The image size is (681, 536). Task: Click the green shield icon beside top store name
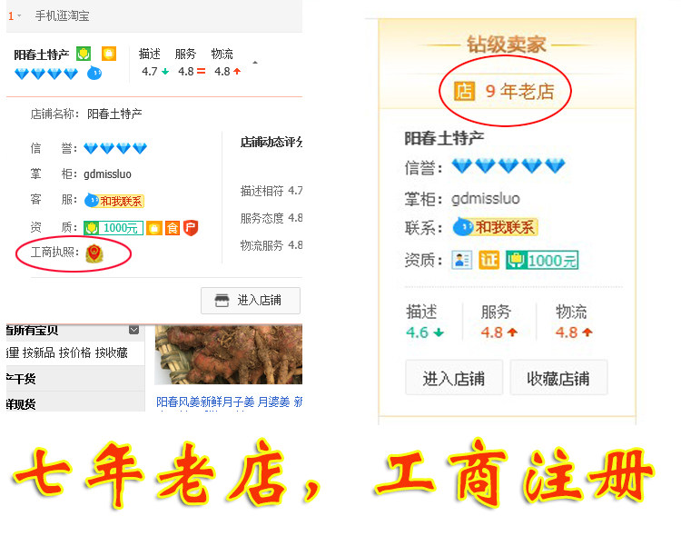point(84,54)
